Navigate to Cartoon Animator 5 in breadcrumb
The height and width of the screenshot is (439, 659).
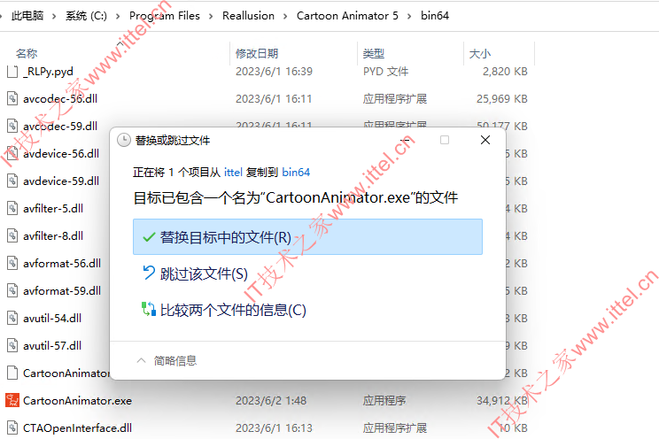[x=347, y=16]
